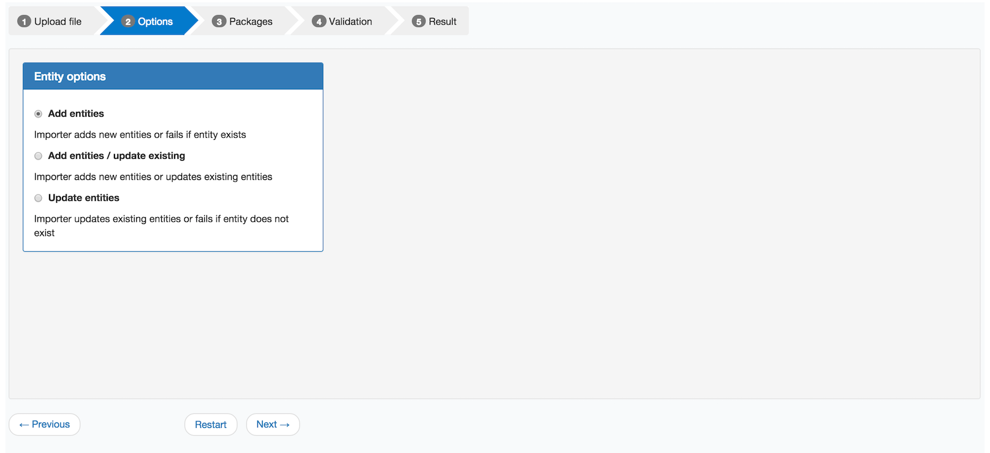Click the Previous button text

tap(51, 425)
